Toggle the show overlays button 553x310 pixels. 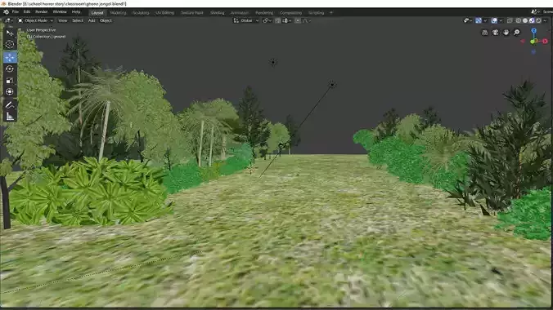pos(494,20)
